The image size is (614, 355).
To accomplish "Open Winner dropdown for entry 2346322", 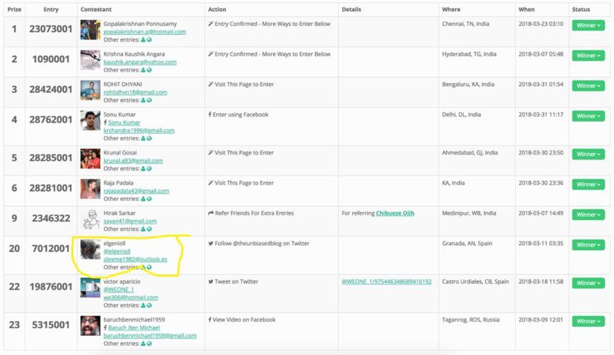I will (x=588, y=215).
